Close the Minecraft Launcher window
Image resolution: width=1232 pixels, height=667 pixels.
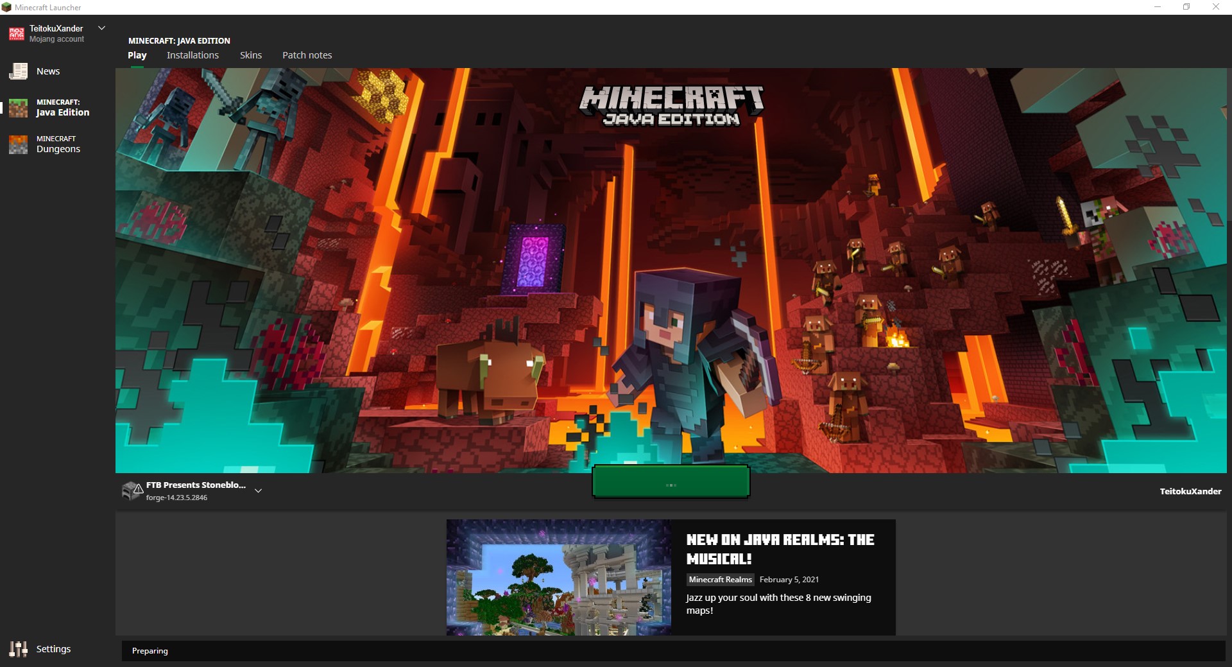[x=1215, y=7]
